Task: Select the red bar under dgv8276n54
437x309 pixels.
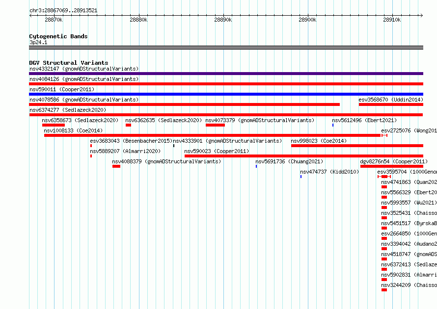Action: click(392, 166)
